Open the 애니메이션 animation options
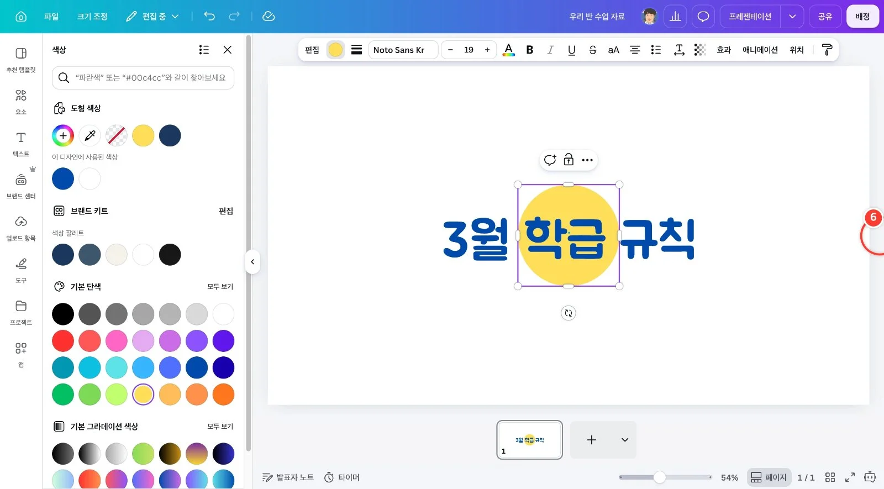This screenshot has height=489, width=884. coord(760,50)
